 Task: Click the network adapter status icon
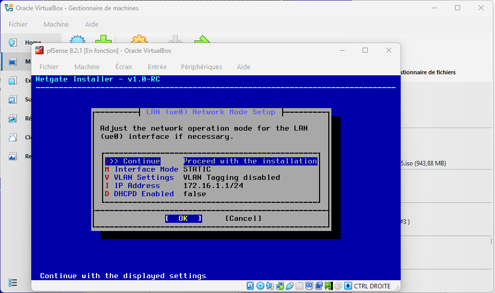[280, 286]
